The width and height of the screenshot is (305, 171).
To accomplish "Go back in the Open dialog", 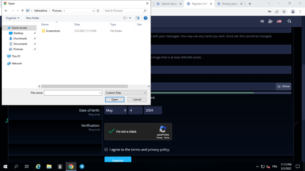I will 6,11.
